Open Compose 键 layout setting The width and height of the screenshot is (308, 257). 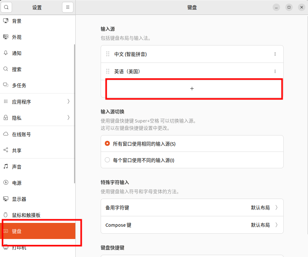(x=192, y=225)
